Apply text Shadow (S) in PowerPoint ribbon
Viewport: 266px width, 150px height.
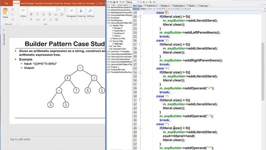point(49,14)
